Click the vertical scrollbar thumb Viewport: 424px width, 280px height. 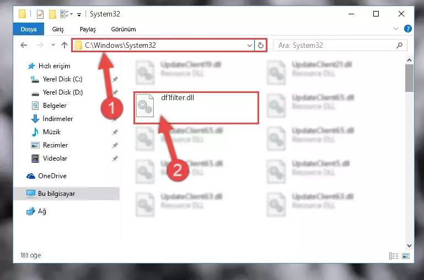click(x=409, y=78)
